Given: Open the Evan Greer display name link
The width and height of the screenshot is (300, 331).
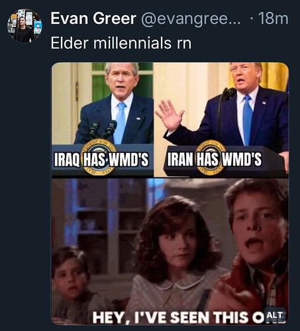Looking at the screenshot, I should (x=93, y=19).
